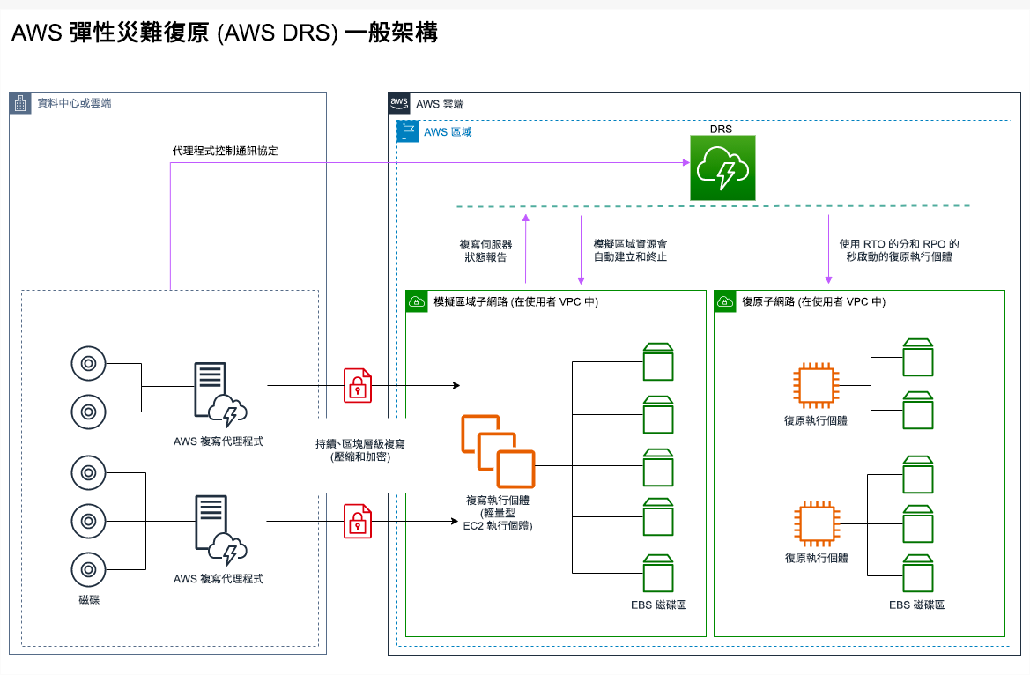Screen dimensions: 1030x675
Task: Click the replication agent server connected to two disks
Action: [220, 395]
